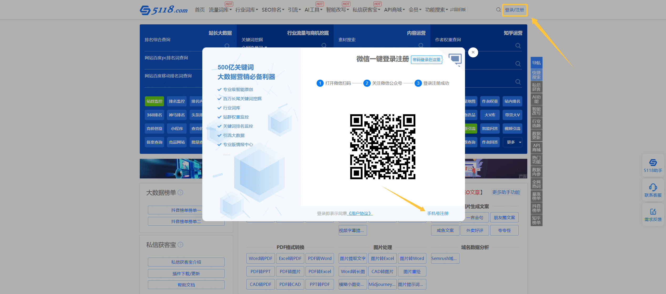The image size is (666, 294).
Task: Expand the SEO排名 dropdown menu
Action: click(x=273, y=10)
